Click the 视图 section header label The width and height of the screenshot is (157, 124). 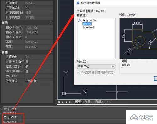[x=5, y=23]
